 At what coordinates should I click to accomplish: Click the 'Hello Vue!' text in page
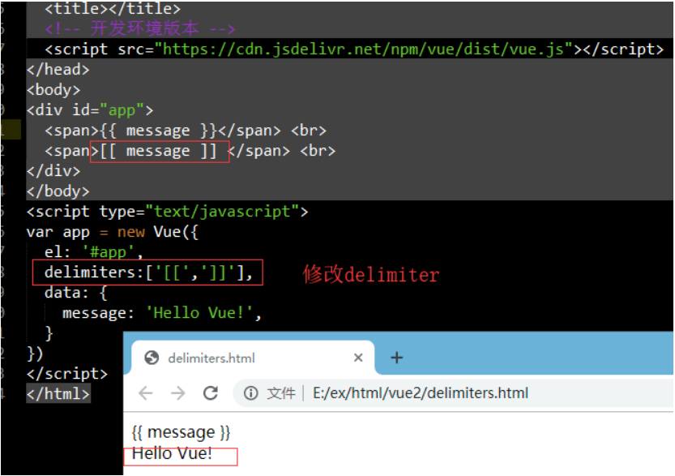pyautogui.click(x=172, y=453)
